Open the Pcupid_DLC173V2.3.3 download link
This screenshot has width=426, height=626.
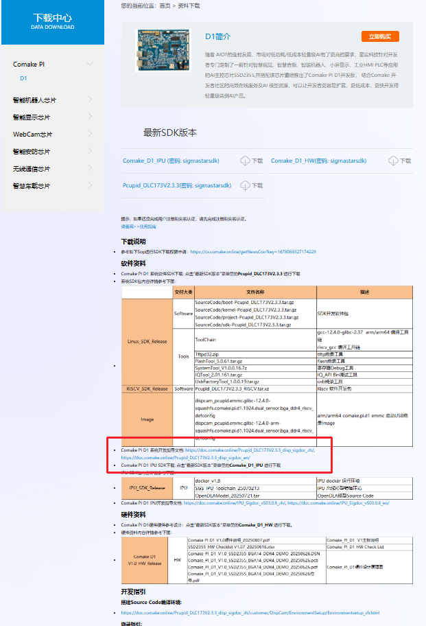[177, 185]
